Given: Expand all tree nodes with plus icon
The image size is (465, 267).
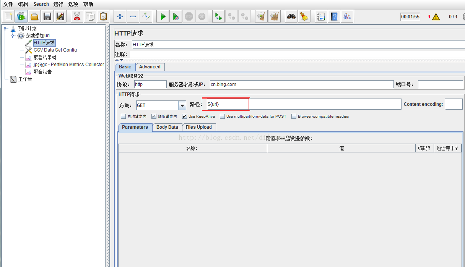Looking at the screenshot, I should [120, 16].
